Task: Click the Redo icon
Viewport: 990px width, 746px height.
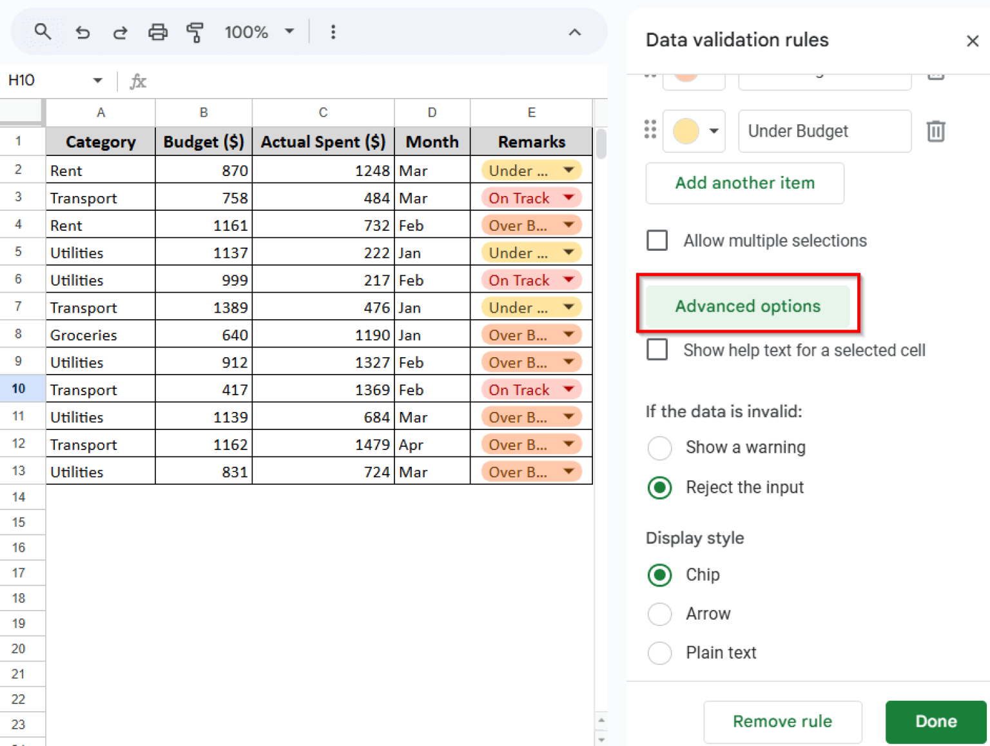Action: point(120,32)
